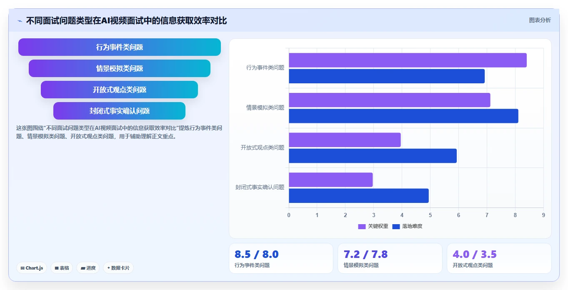Click the 开放式观点类问题 y-axis label
This screenshot has height=290, width=568.
[263, 147]
